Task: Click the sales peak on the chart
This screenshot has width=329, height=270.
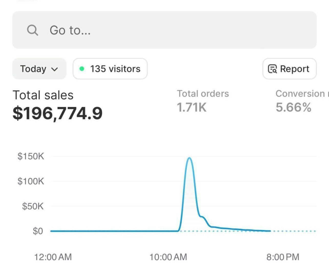Action: click(189, 158)
